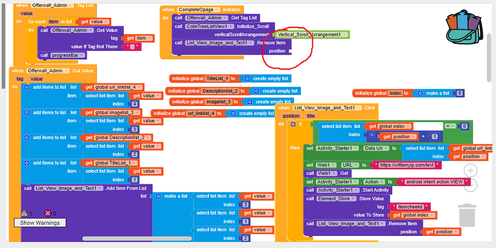Click the yellow warning triangle icon

(x=24, y=213)
